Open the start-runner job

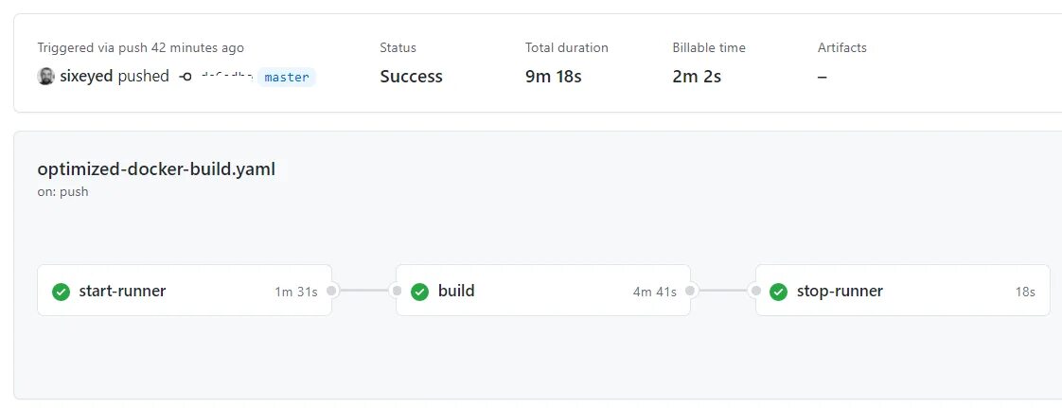122,291
